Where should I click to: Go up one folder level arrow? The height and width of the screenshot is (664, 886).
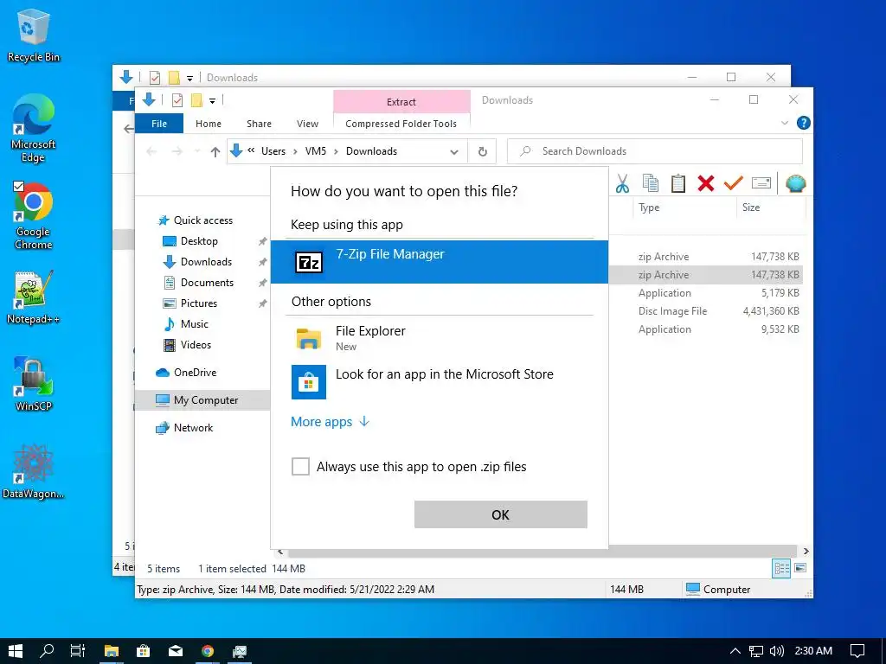tap(215, 151)
